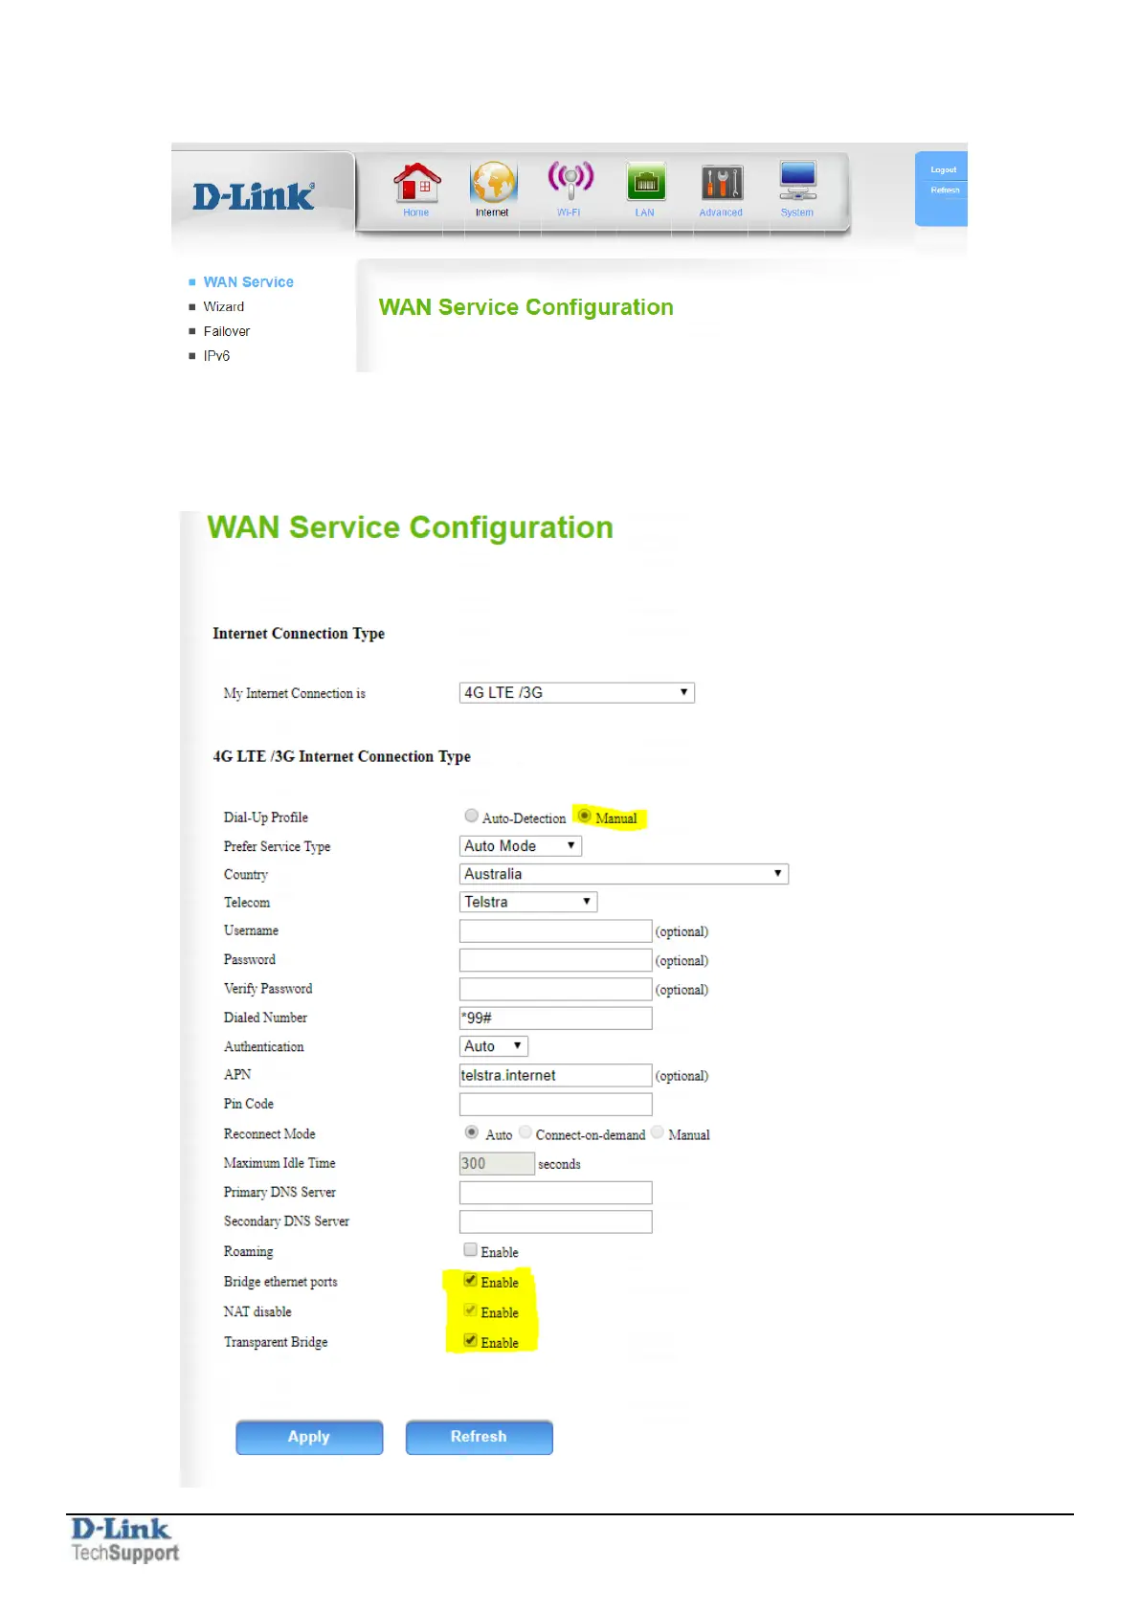Open Failover in the sidebar
Screen dimensions: 1140x1612
coord(226,331)
